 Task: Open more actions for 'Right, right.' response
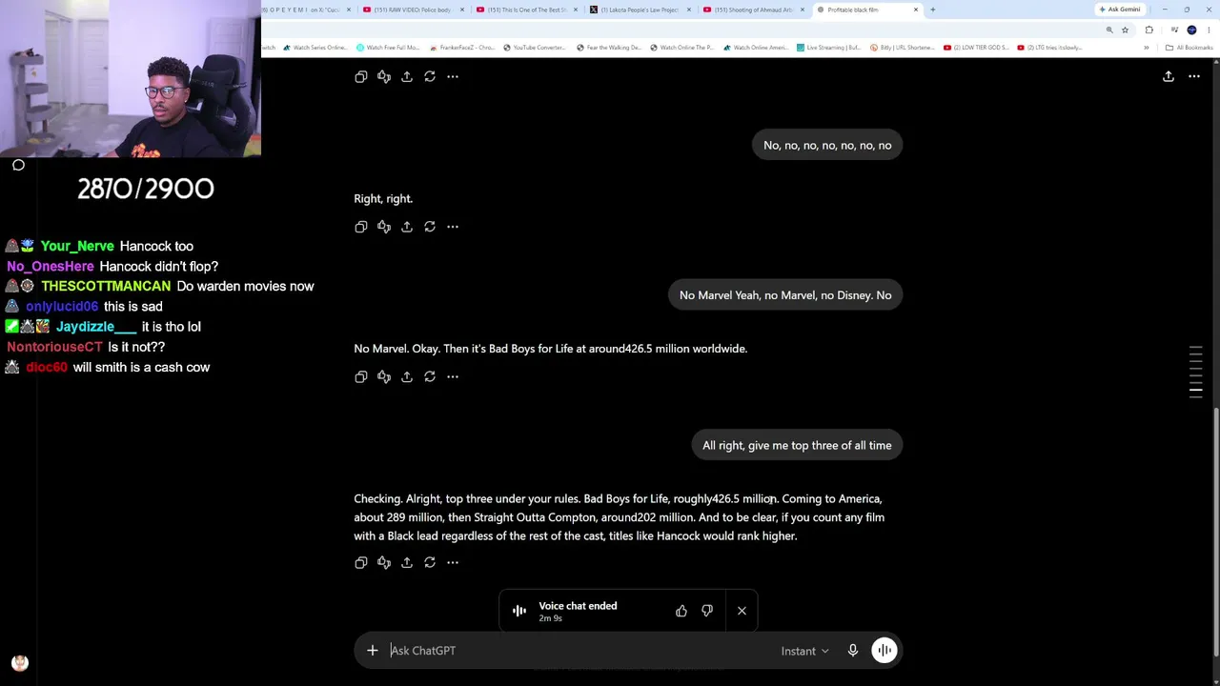click(x=453, y=227)
